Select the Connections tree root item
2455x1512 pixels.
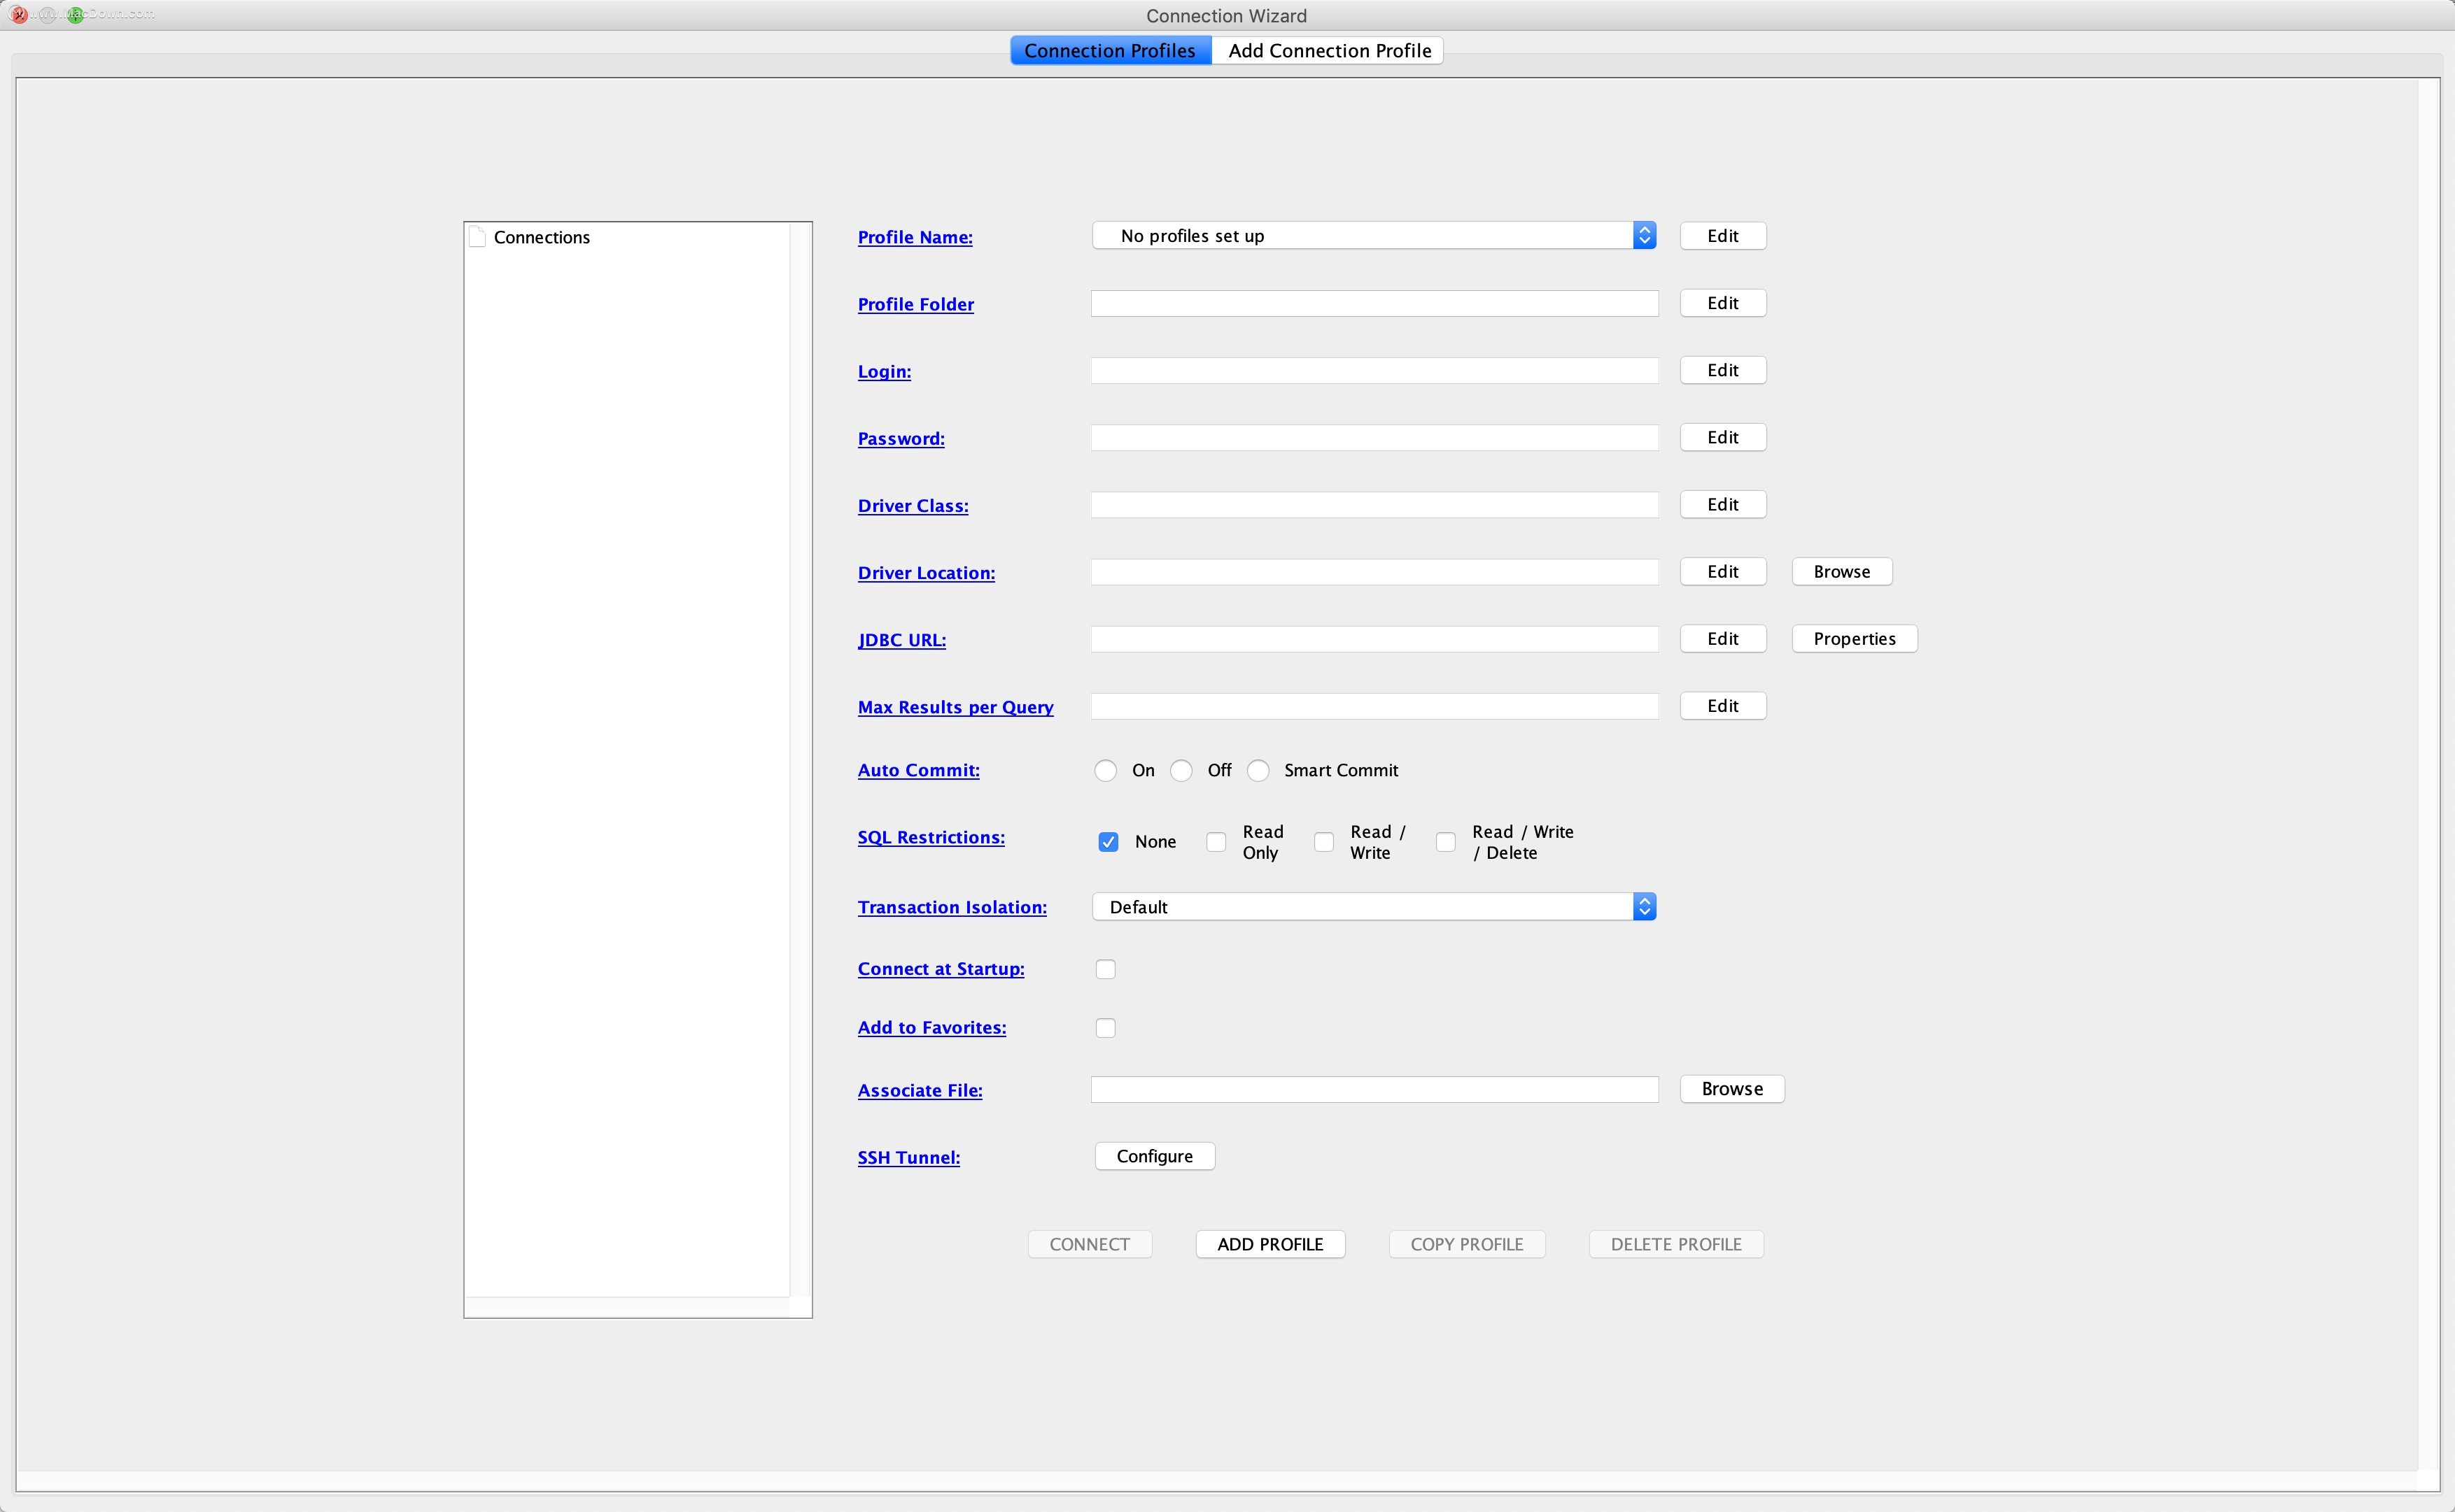coord(541,237)
